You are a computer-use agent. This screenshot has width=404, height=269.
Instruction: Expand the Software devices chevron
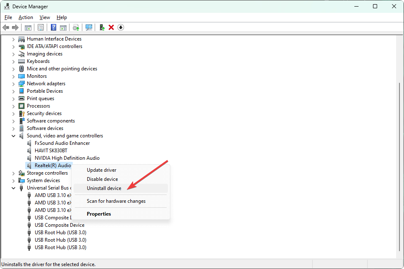[x=13, y=129]
